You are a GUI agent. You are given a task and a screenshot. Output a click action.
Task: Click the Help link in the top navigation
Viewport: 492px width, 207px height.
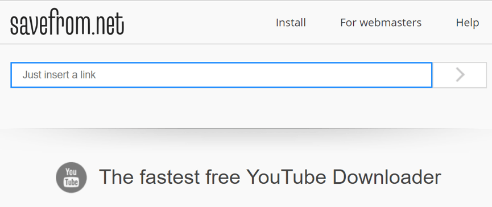point(467,23)
